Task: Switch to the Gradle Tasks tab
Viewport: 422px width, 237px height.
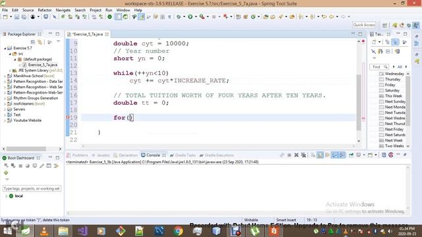Action: tap(183, 155)
